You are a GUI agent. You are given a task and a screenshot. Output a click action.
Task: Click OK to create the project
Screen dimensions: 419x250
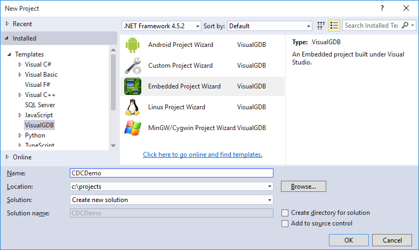click(x=349, y=240)
